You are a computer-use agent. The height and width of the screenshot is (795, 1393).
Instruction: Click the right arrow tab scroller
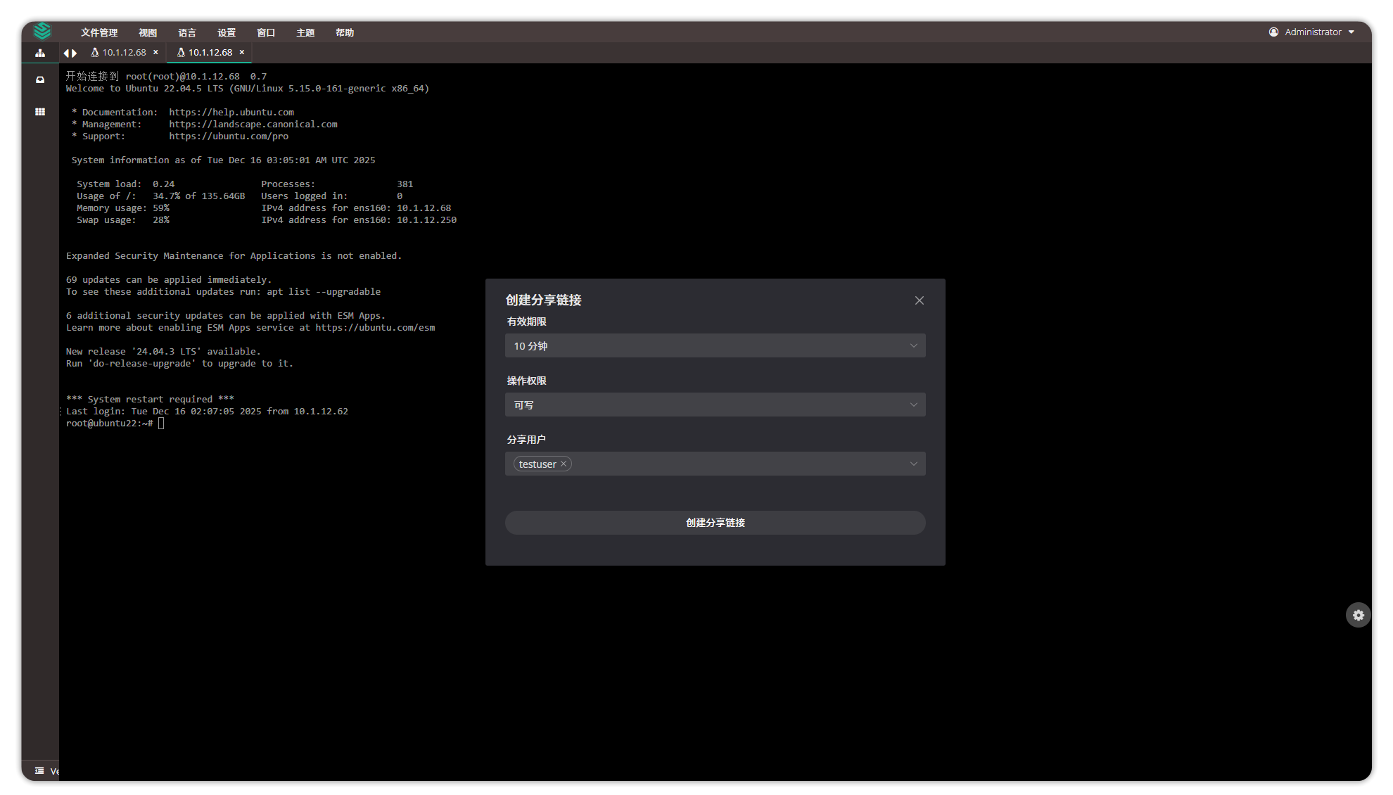(74, 53)
